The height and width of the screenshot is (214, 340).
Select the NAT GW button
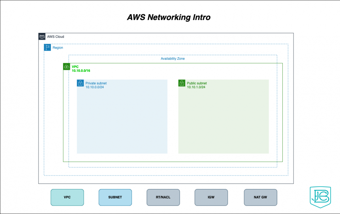260,197
